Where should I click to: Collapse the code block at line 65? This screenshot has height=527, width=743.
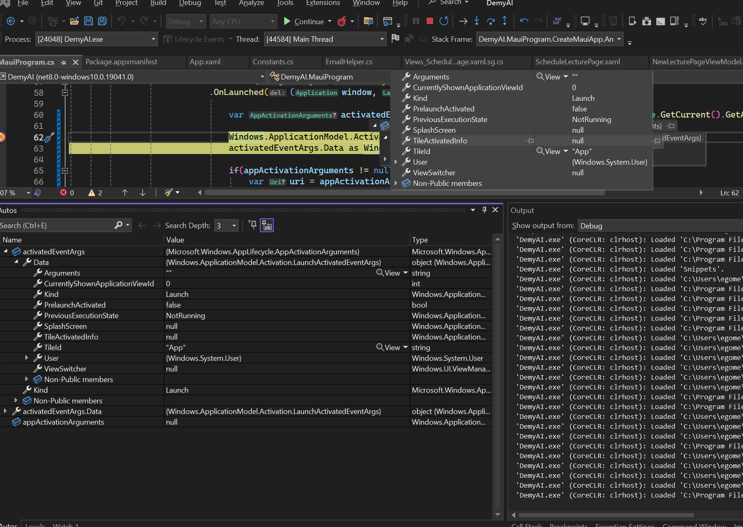(65, 171)
